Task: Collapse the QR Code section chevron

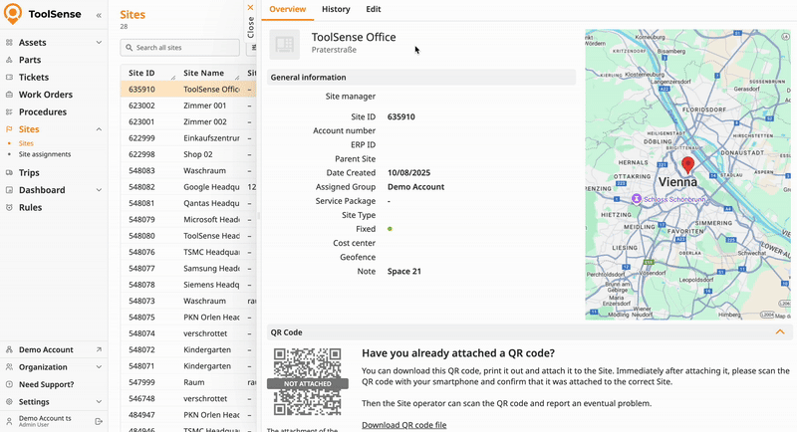Action: (780, 332)
